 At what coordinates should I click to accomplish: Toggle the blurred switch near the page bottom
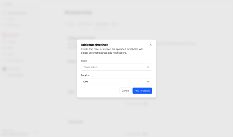coord(145,134)
